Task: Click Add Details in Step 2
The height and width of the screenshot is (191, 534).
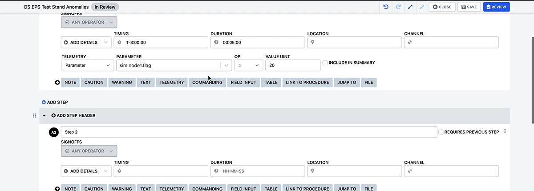Action: 81,171
